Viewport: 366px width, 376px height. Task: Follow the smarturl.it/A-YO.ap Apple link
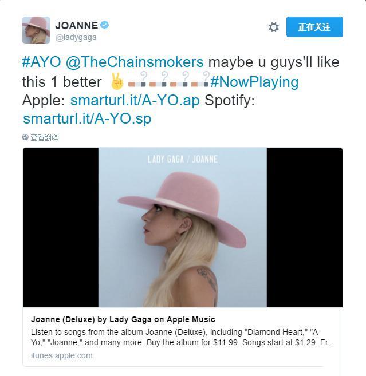point(135,100)
